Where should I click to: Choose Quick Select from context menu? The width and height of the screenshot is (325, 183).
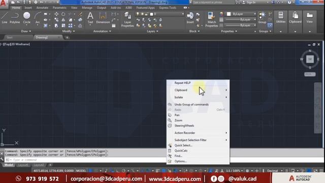[198, 145]
